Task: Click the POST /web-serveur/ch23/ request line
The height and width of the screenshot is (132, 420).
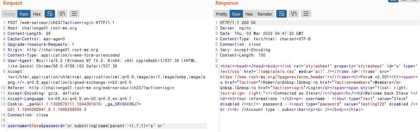Action: coord(61,23)
